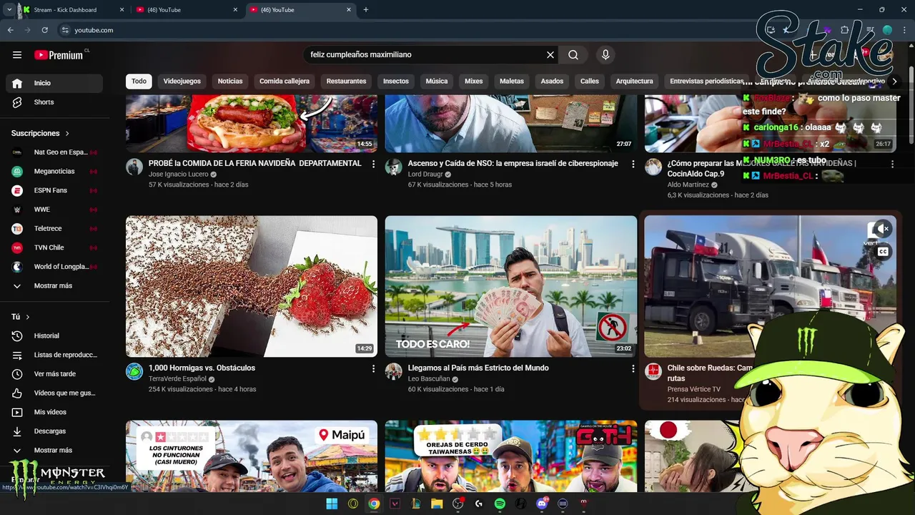This screenshot has width=915, height=515.
Task: Go back in the browser
Action: tap(11, 30)
